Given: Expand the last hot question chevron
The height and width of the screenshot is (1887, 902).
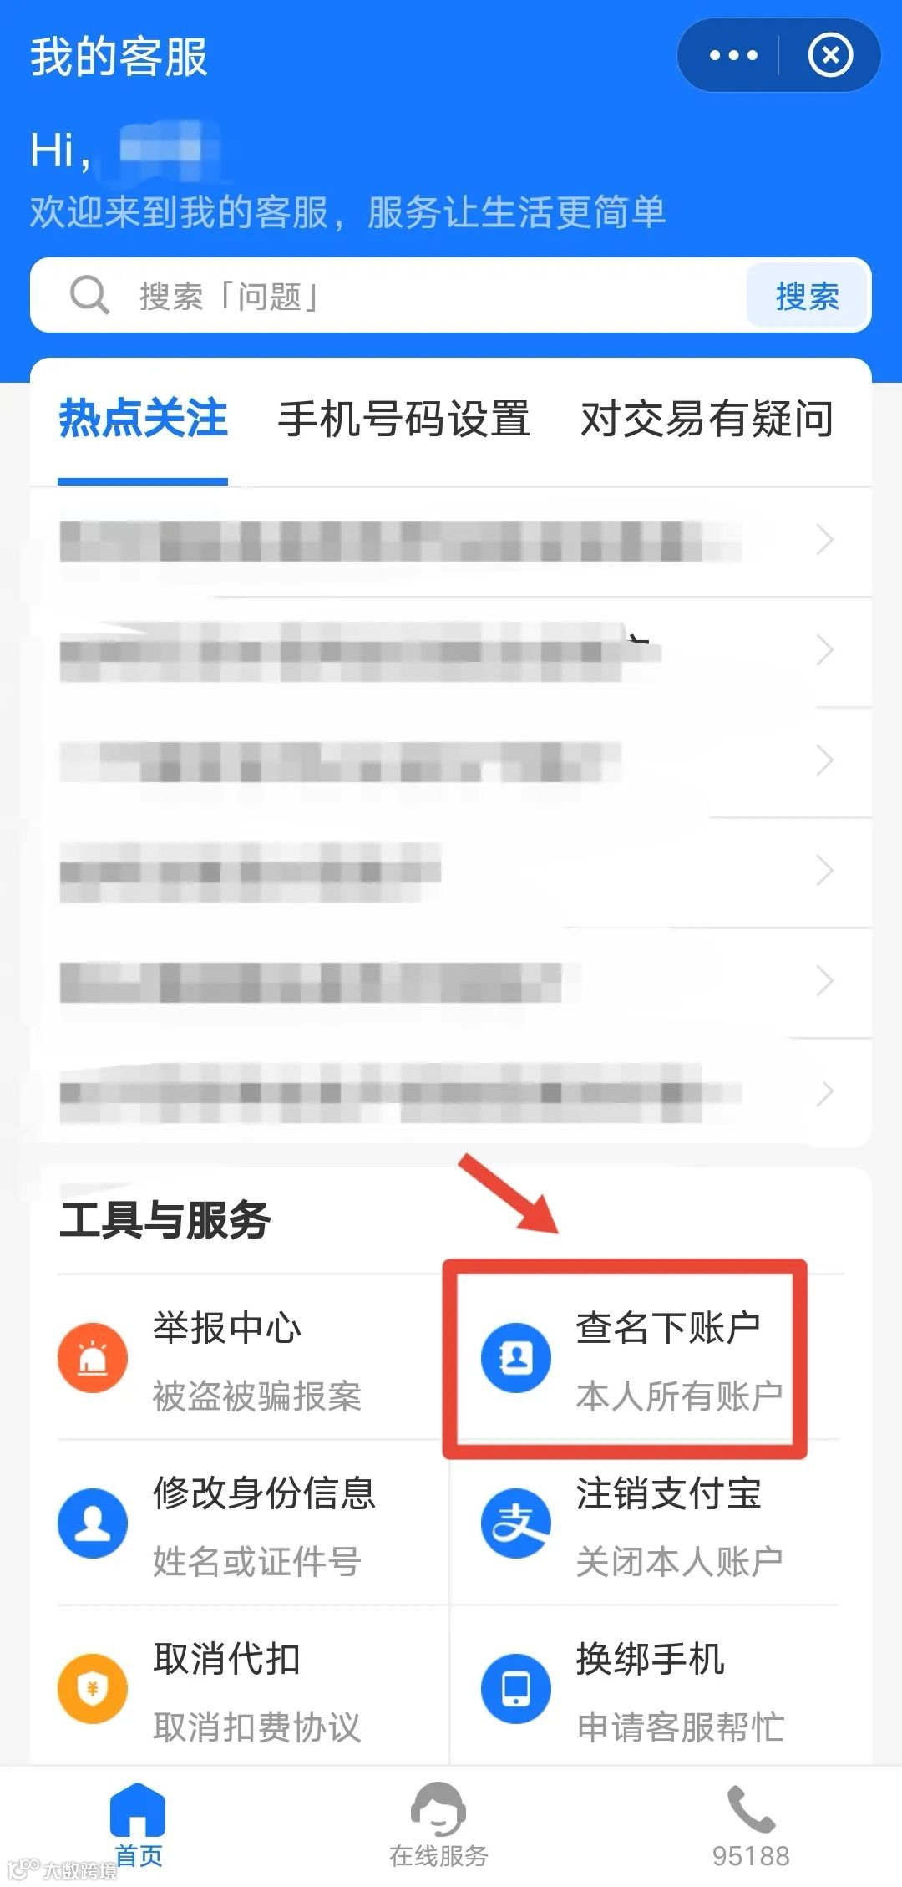Looking at the screenshot, I should [x=825, y=1091].
